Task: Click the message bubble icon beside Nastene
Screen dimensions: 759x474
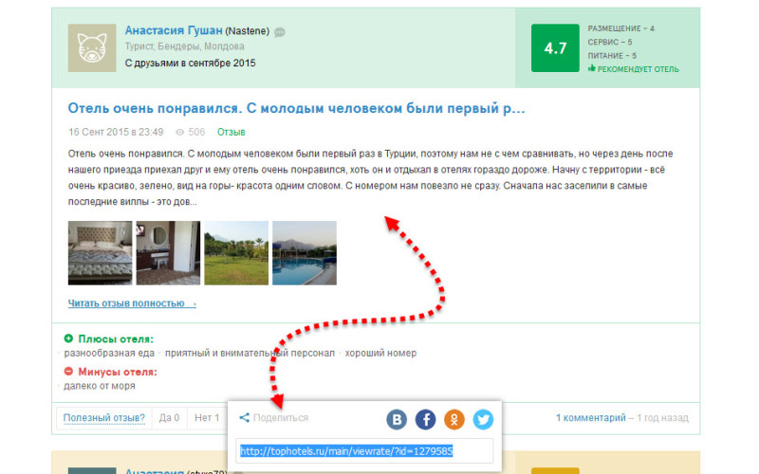Action: tap(280, 32)
